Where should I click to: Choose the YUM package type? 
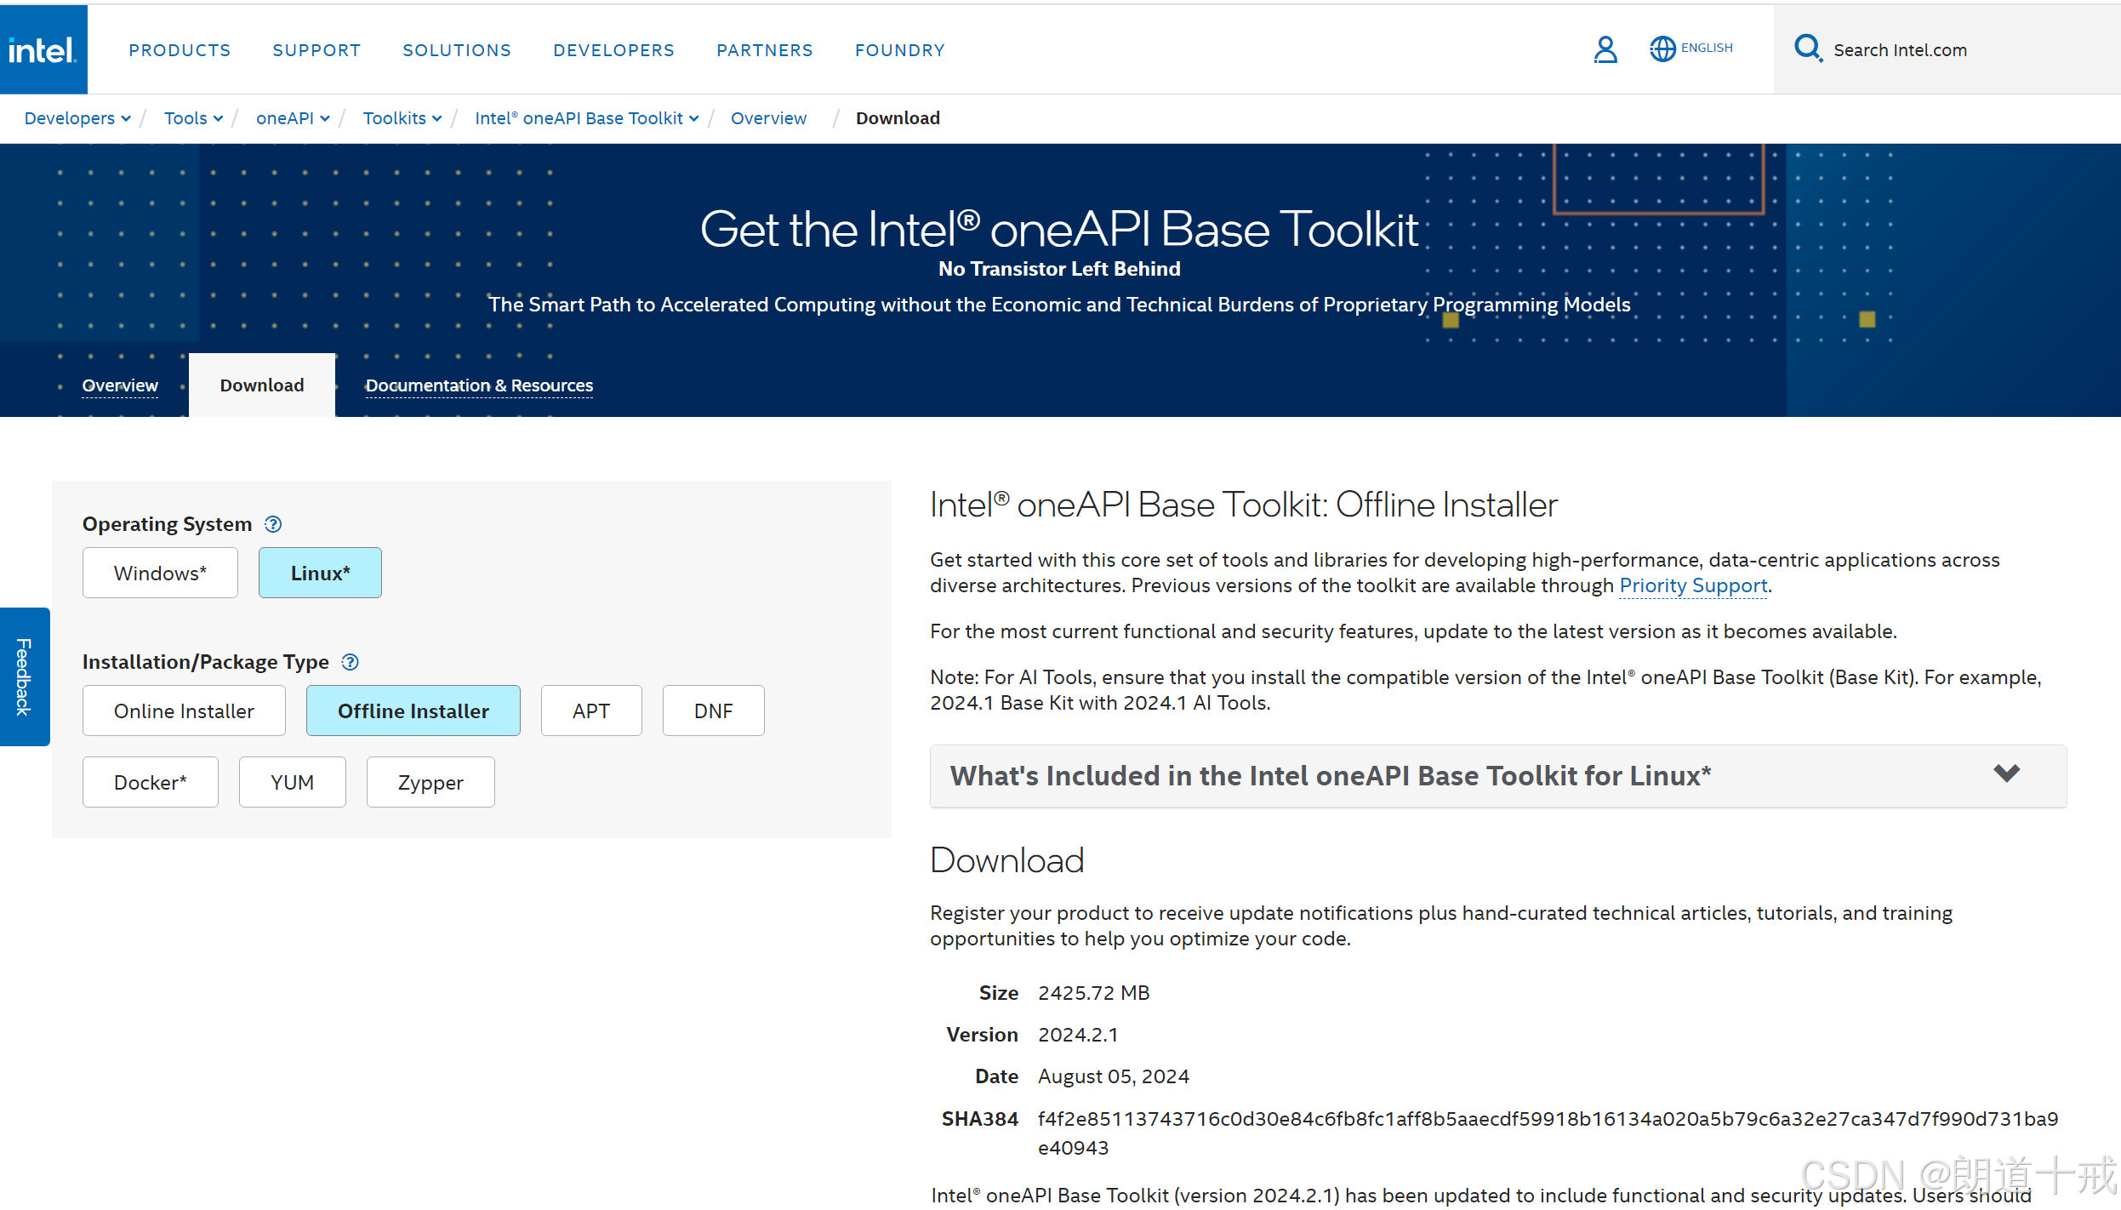pyautogui.click(x=293, y=782)
